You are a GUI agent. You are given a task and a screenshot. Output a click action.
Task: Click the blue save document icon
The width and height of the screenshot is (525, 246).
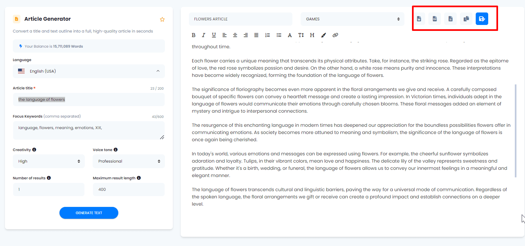[x=482, y=19]
